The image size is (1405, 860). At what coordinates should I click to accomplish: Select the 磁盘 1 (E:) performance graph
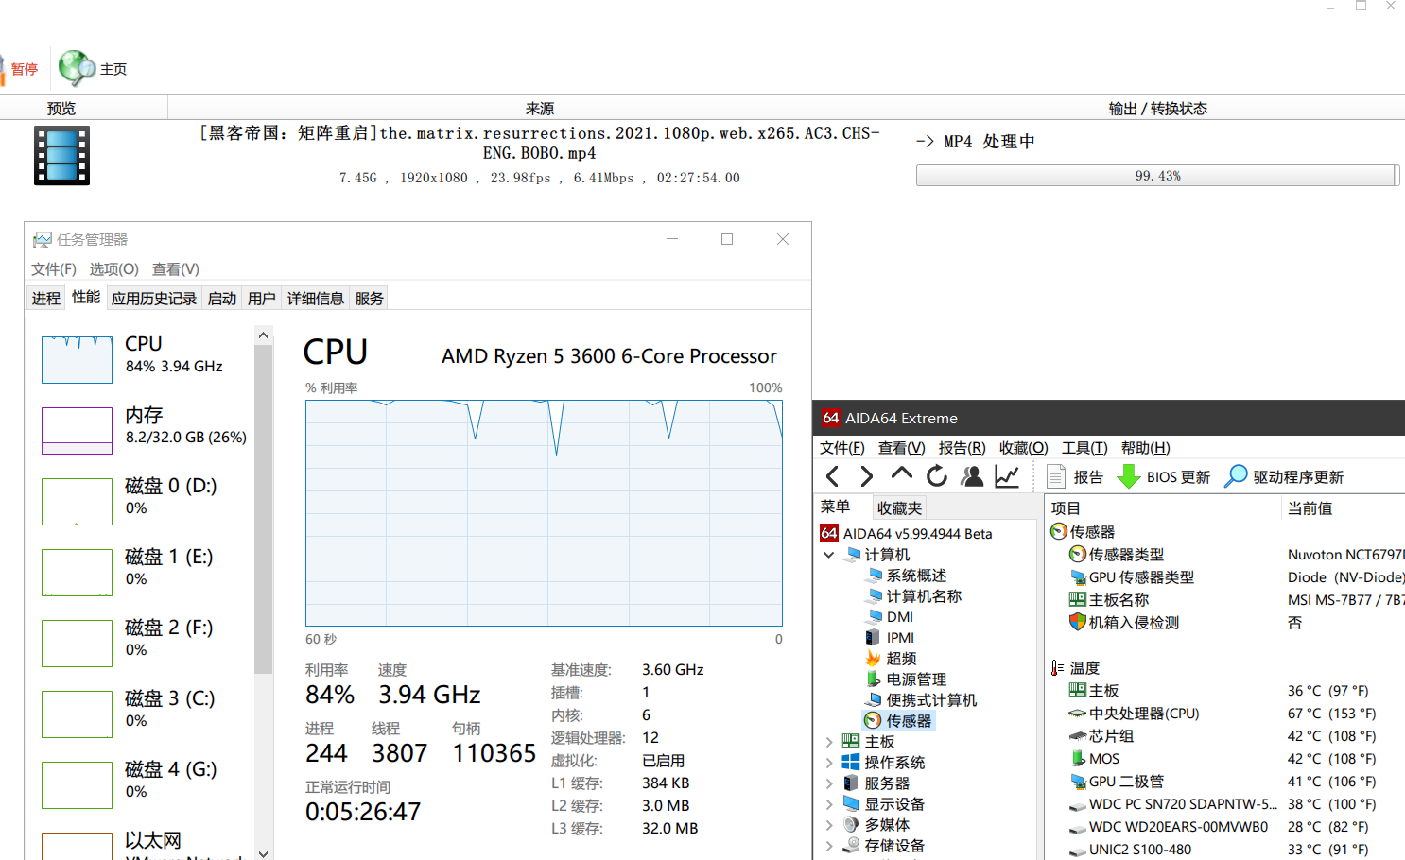pos(77,572)
